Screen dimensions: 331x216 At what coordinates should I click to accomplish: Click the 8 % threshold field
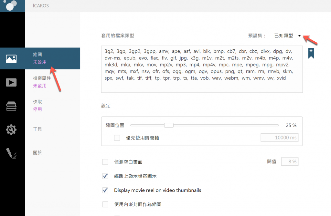290,161
